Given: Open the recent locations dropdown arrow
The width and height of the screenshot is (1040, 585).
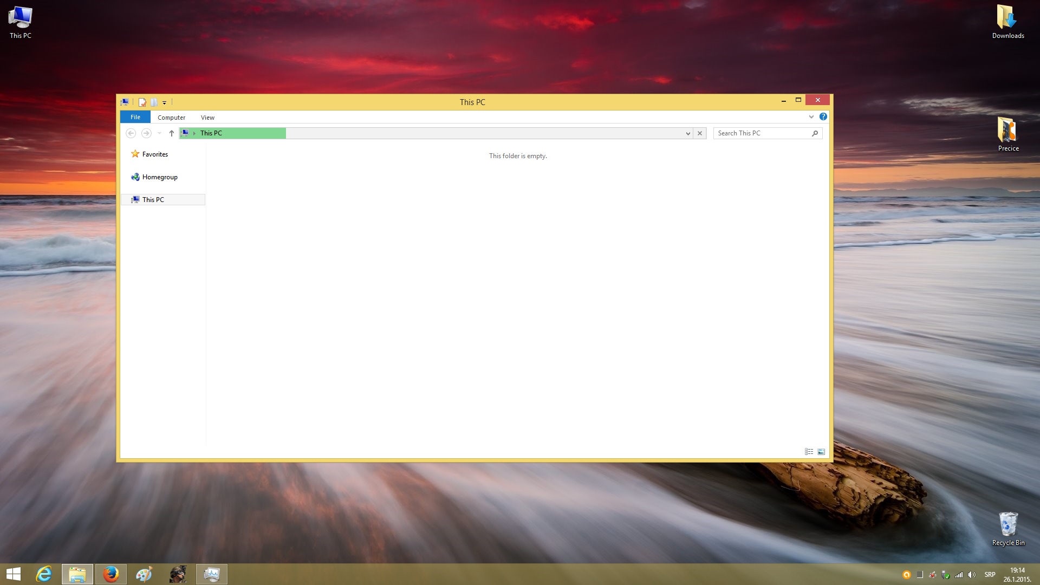Looking at the screenshot, I should (x=159, y=133).
